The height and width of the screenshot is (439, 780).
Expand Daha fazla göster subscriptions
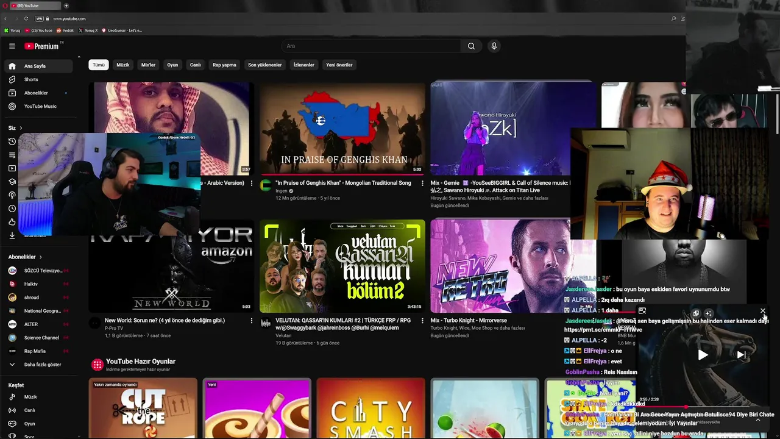pos(40,365)
